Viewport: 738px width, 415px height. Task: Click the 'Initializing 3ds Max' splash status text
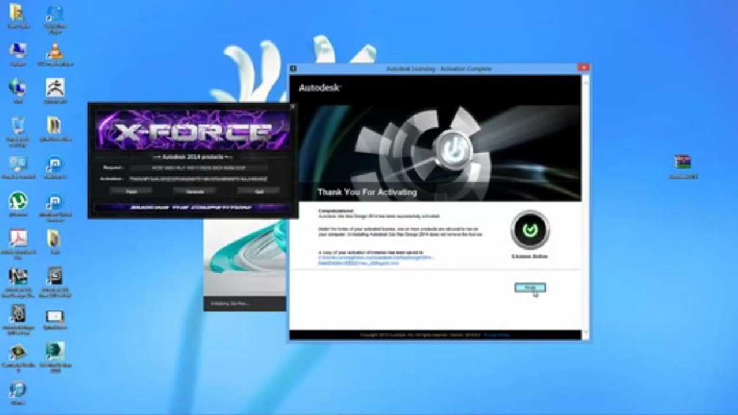tap(231, 304)
